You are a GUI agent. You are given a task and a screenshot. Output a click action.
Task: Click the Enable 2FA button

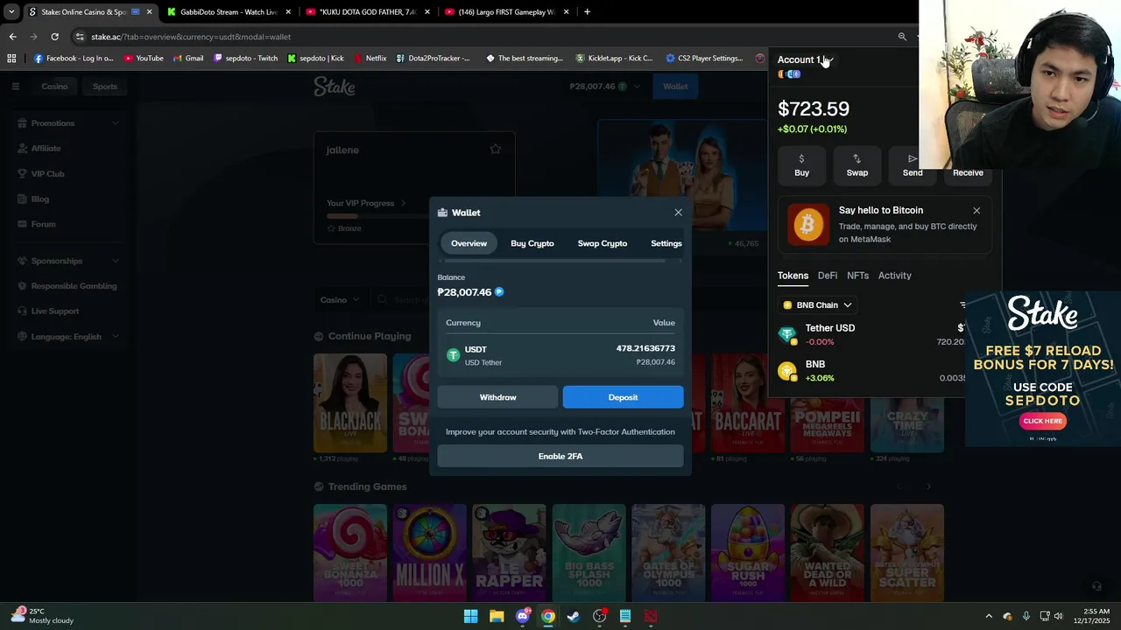click(560, 456)
